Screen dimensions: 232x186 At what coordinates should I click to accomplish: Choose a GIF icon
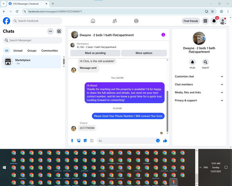tap(92, 141)
